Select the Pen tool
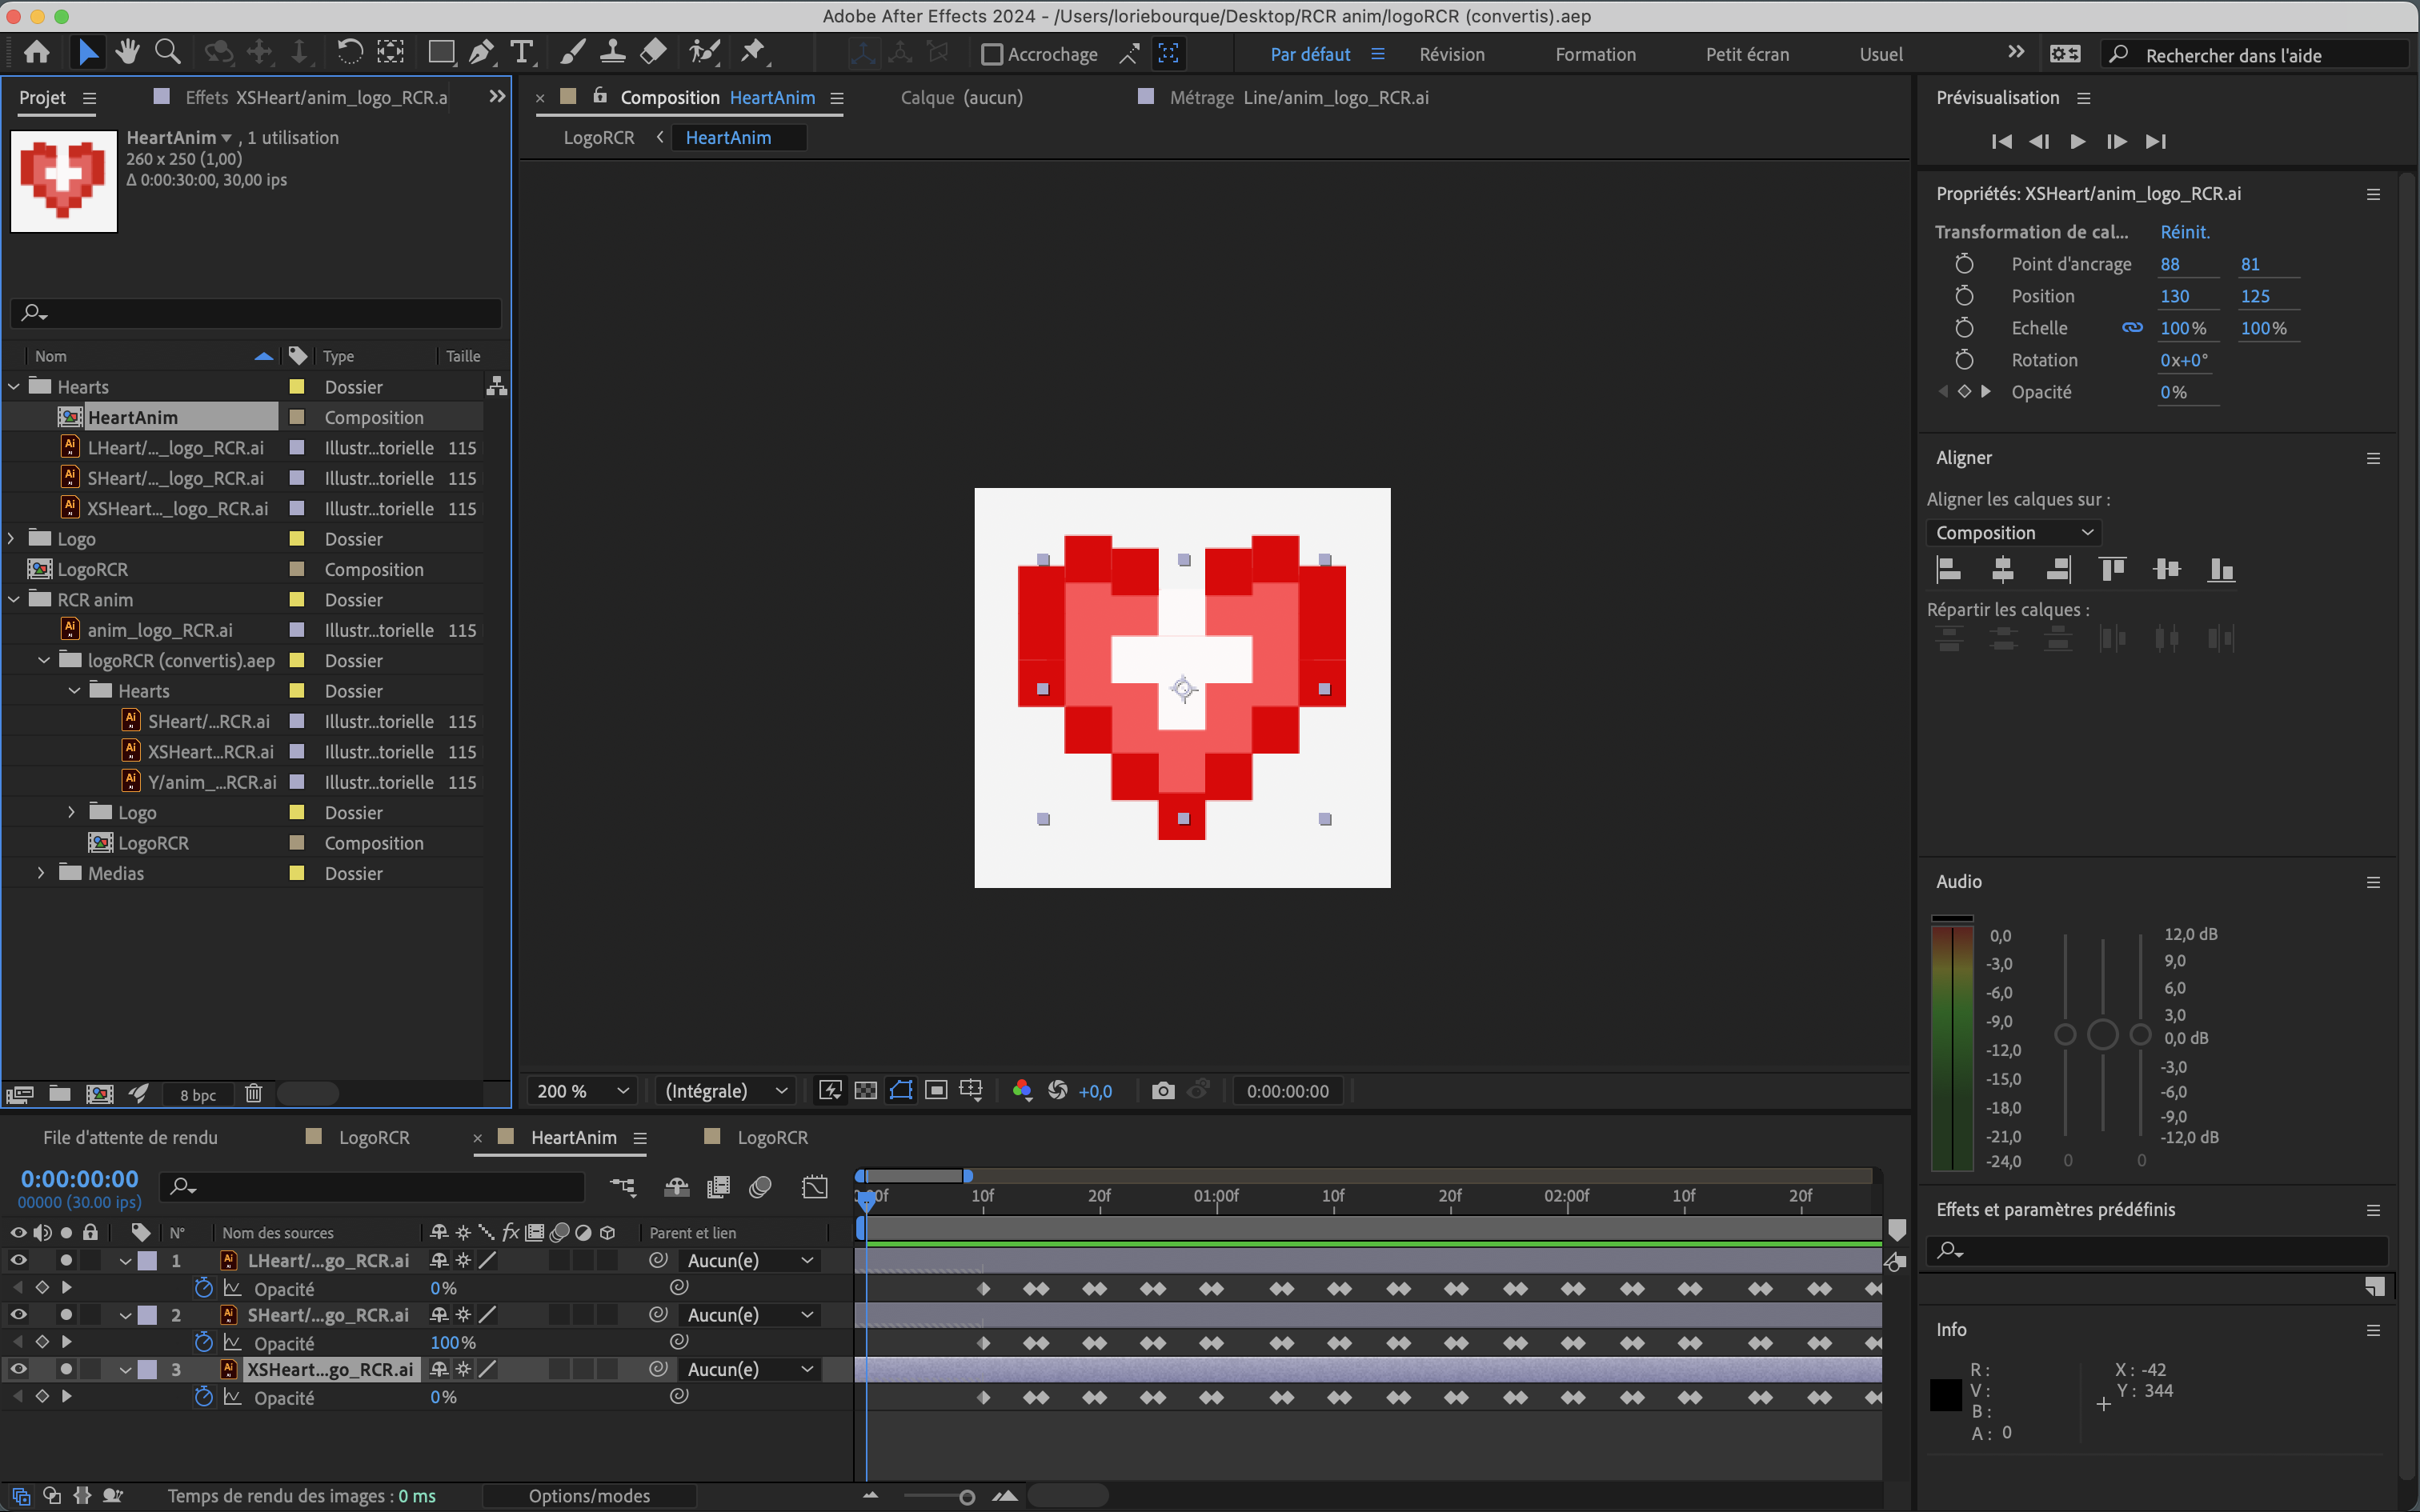 click(x=481, y=53)
